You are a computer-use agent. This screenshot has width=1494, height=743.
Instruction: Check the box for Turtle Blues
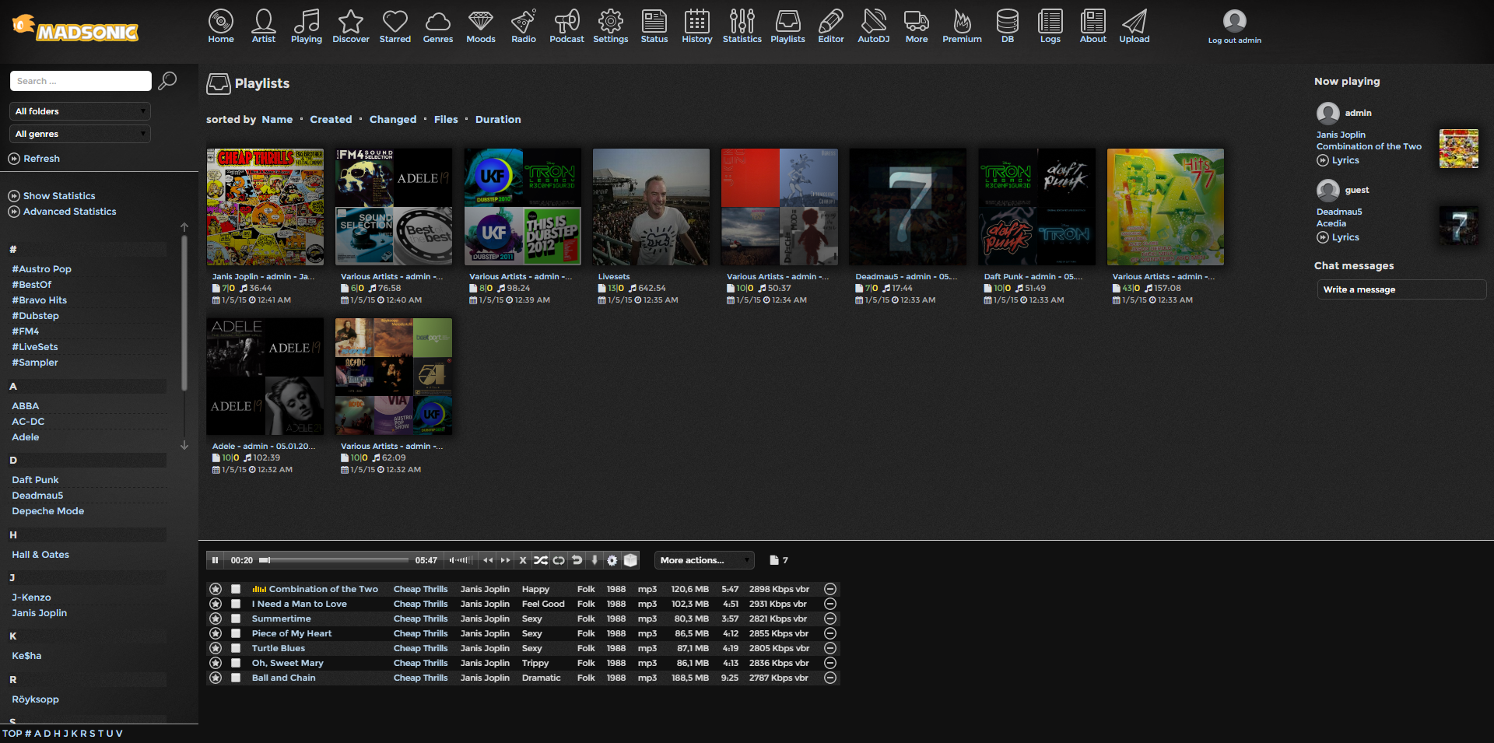click(236, 648)
